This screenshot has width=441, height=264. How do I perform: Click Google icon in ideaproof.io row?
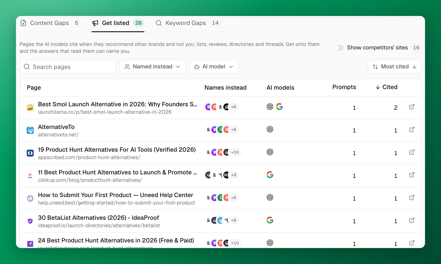coord(270,220)
